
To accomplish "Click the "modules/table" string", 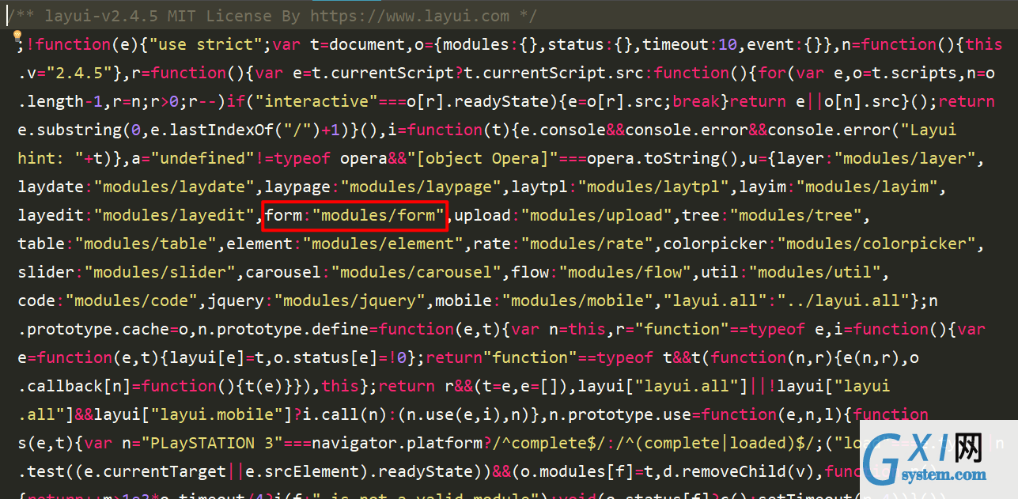I will point(146,244).
